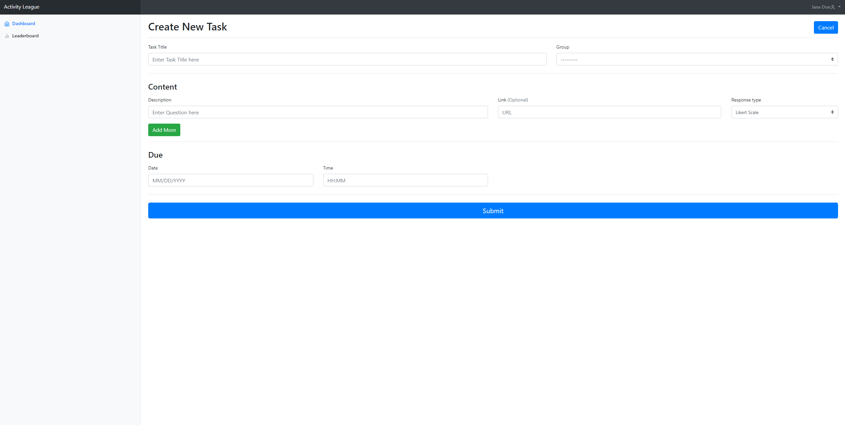Open the Response type Likert Scale dropdown
Viewport: 845px width, 425px height.
[784, 112]
